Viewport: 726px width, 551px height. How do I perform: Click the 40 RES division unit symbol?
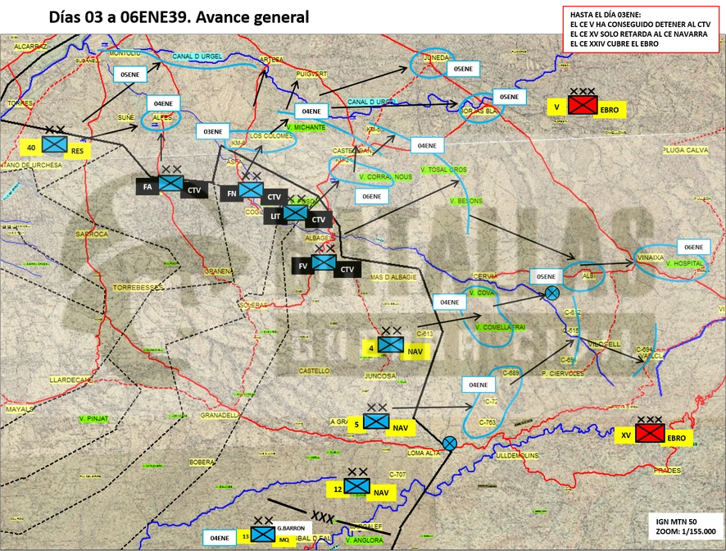(55, 144)
